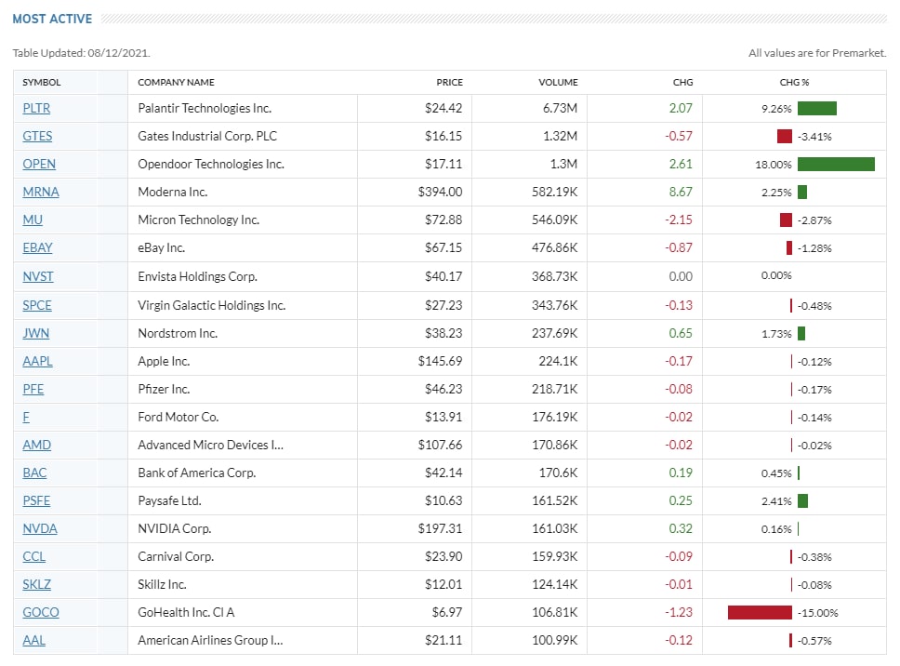This screenshot has height=666, width=900.
Task: Select Carnival Corp. company name
Action: click(x=176, y=556)
